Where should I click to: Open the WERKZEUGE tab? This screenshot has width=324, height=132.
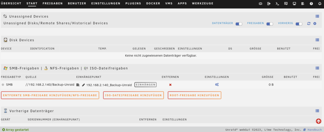(203, 4)
